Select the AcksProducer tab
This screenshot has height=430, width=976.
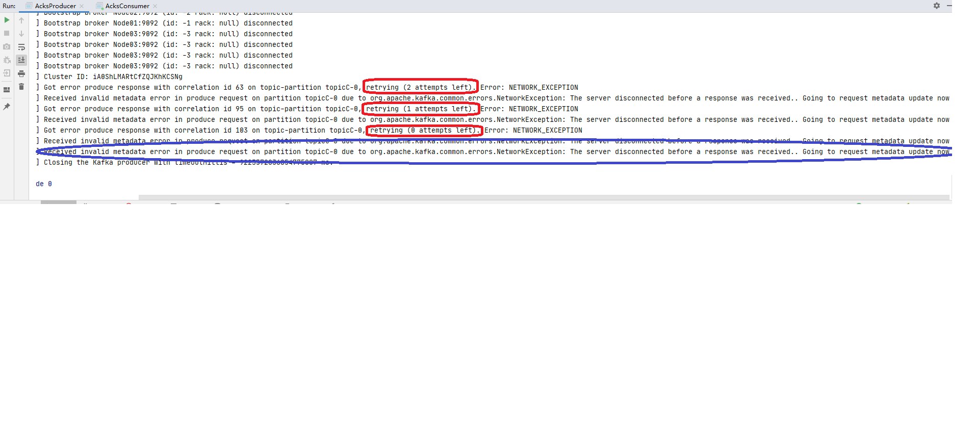tap(55, 6)
